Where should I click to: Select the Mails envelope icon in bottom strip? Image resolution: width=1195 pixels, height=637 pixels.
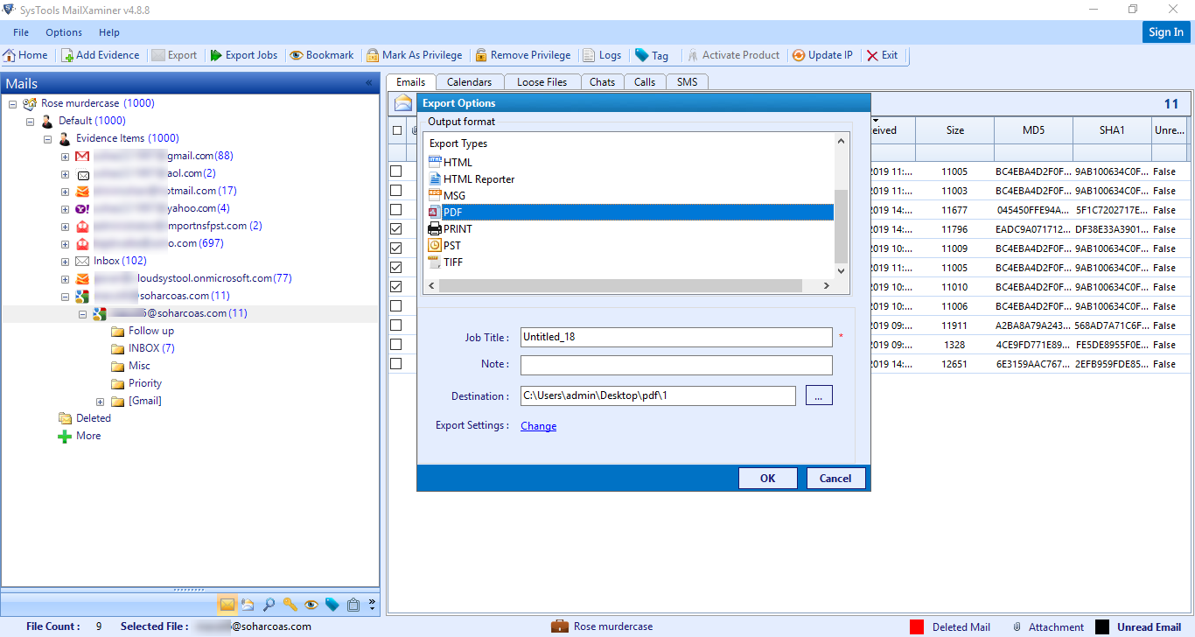tap(227, 604)
